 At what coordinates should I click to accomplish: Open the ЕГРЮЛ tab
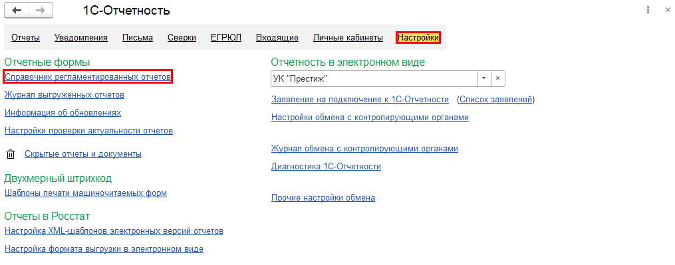[x=226, y=38]
